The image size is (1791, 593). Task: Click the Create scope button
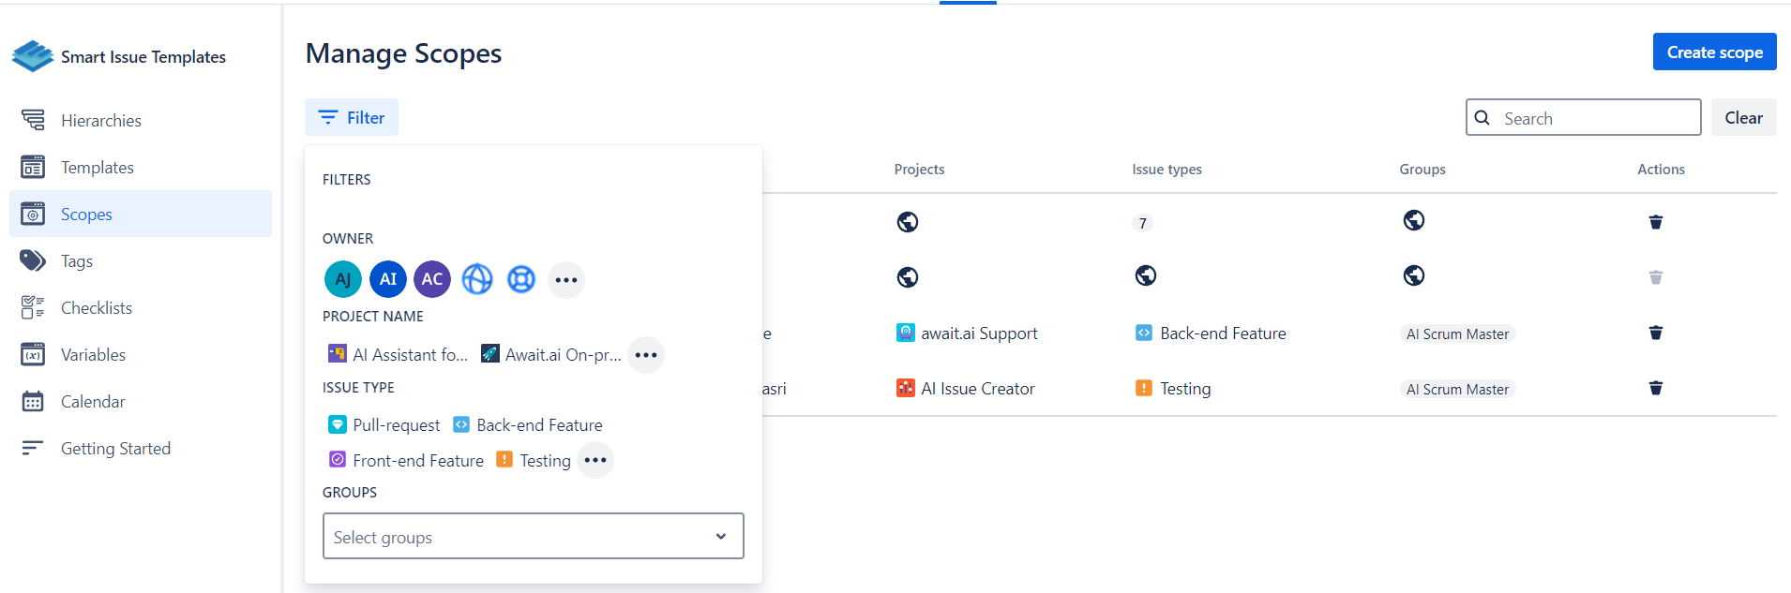pyautogui.click(x=1713, y=52)
